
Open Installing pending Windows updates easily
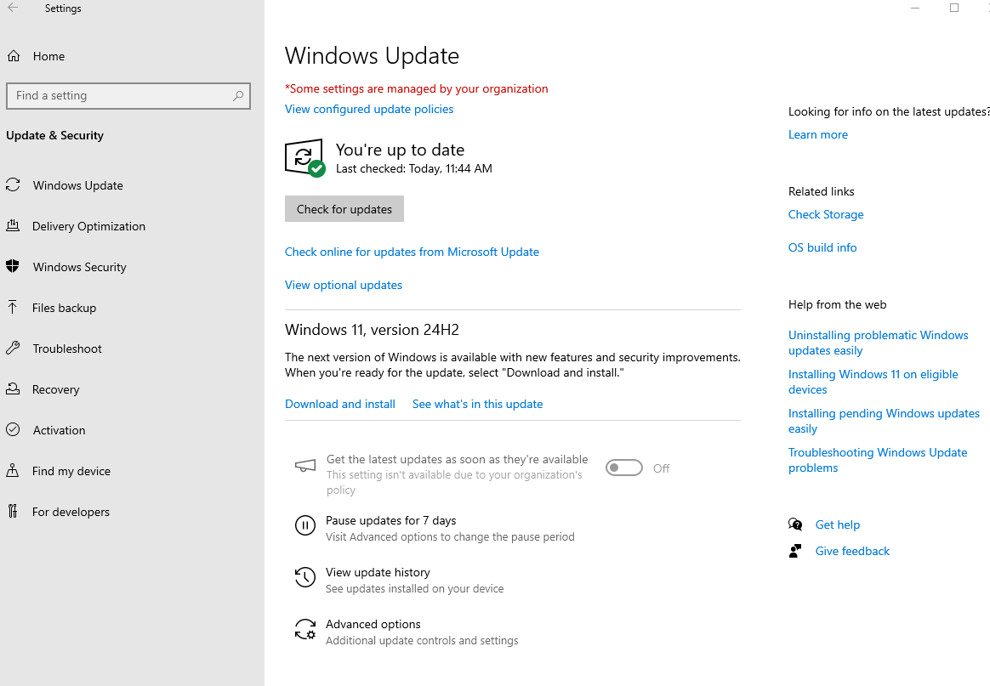(884, 421)
